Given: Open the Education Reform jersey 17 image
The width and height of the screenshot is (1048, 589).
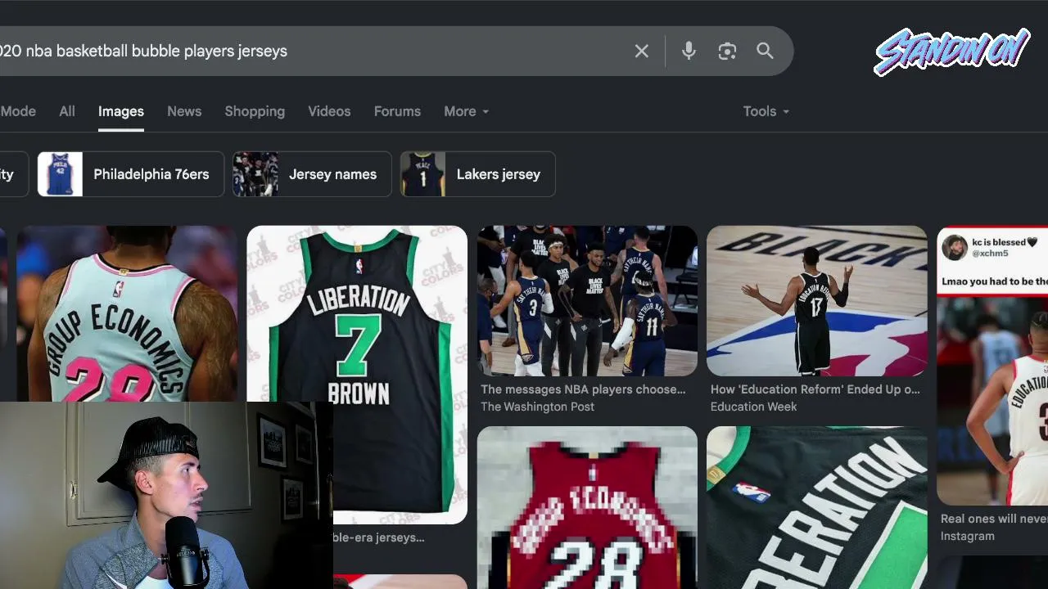Looking at the screenshot, I should [x=817, y=301].
